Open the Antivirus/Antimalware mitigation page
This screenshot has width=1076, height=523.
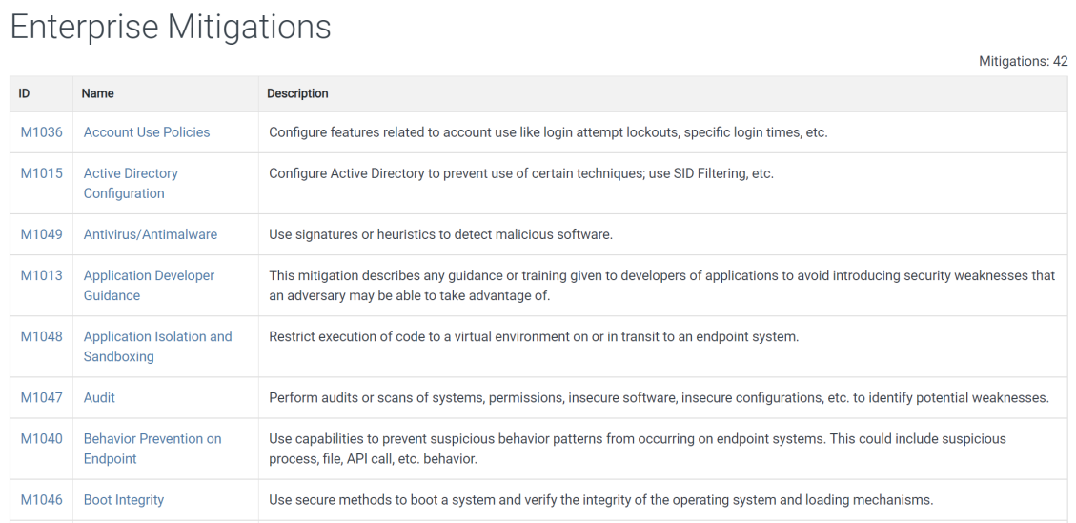click(x=151, y=234)
